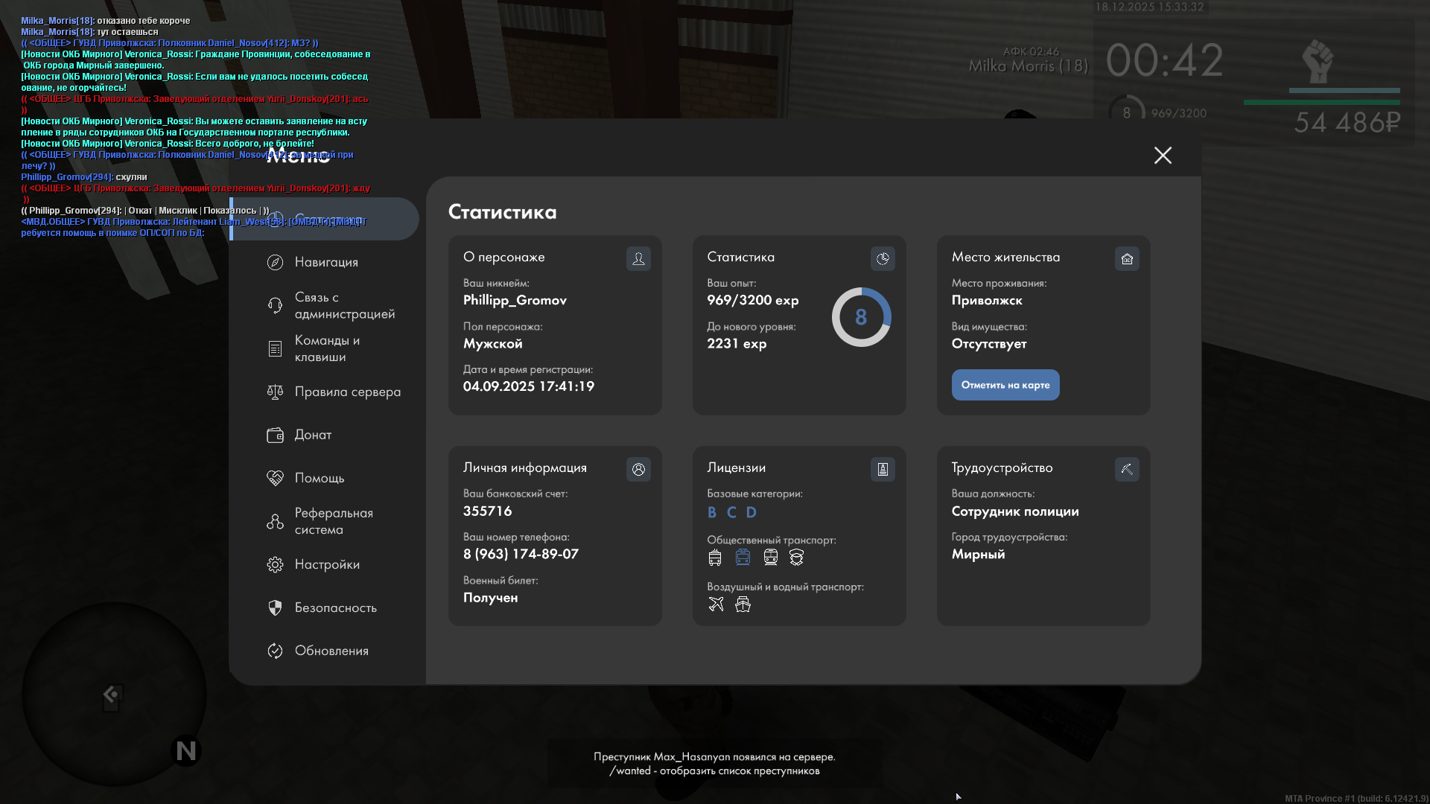Click the boat license icon

(x=743, y=604)
